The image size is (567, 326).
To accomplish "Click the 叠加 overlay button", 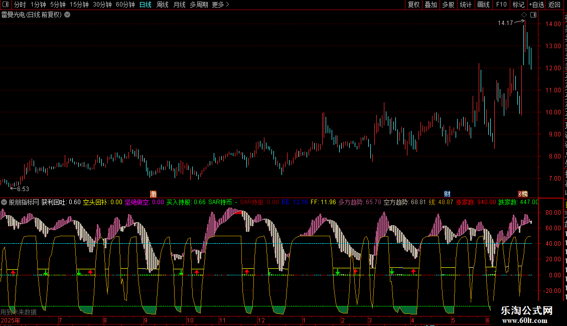I will click(x=431, y=5).
